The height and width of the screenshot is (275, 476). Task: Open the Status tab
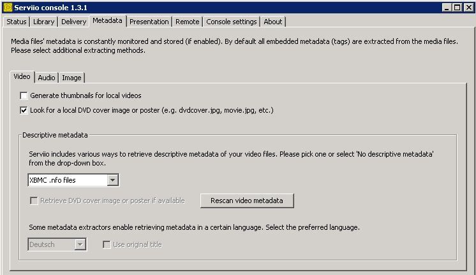[17, 22]
